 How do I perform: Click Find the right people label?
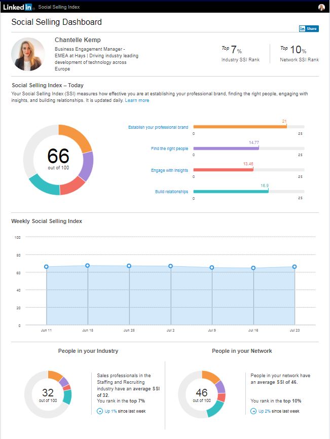click(x=170, y=149)
